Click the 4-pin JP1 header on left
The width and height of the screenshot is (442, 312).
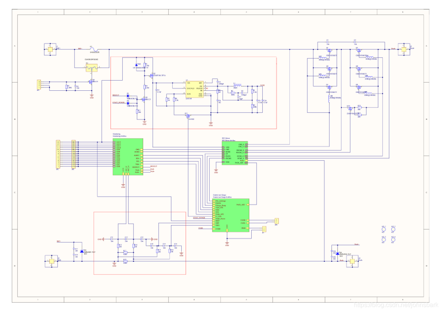point(39,85)
